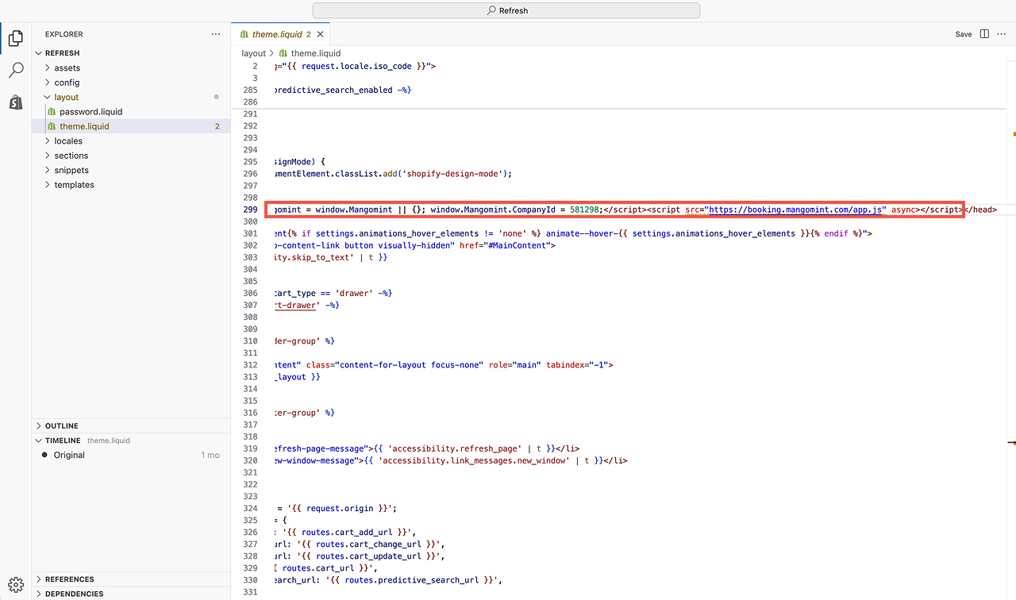Open editor more actions ellipsis
This screenshot has width=1016, height=600.
point(1001,34)
